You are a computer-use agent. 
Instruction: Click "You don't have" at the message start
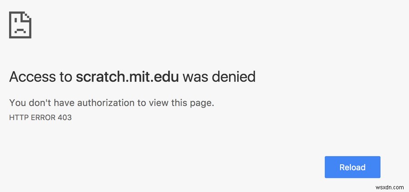click(x=42, y=103)
